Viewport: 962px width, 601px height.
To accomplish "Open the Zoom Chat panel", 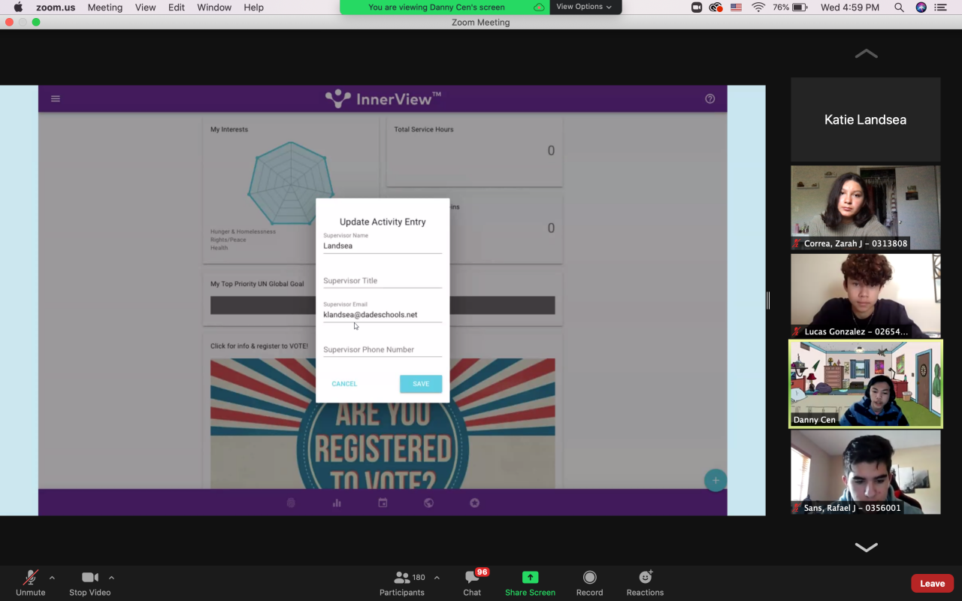I will pos(472,582).
